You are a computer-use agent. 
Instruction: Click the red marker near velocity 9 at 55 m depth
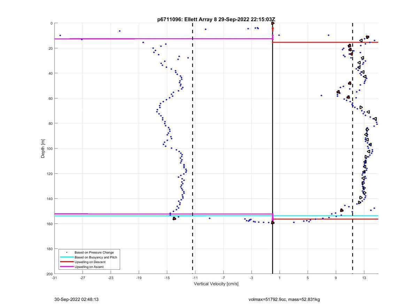[338, 92]
